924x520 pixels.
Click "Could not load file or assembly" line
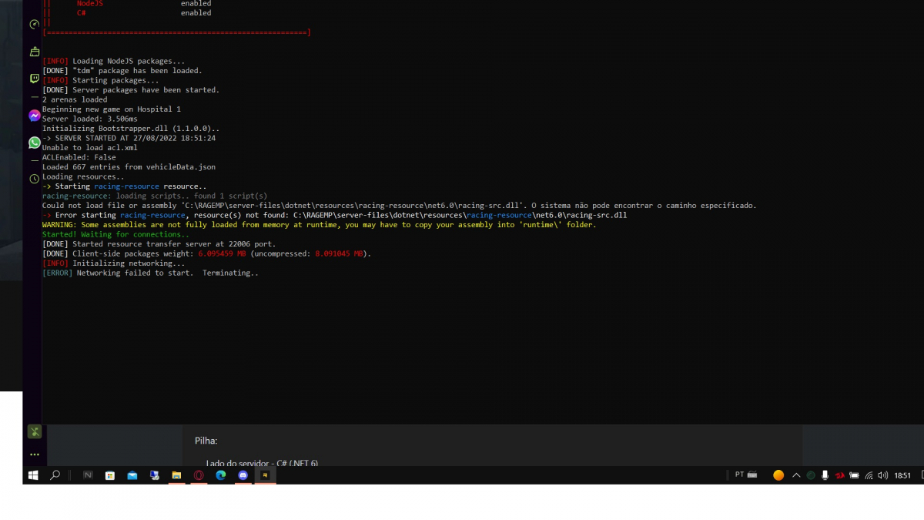click(399, 206)
